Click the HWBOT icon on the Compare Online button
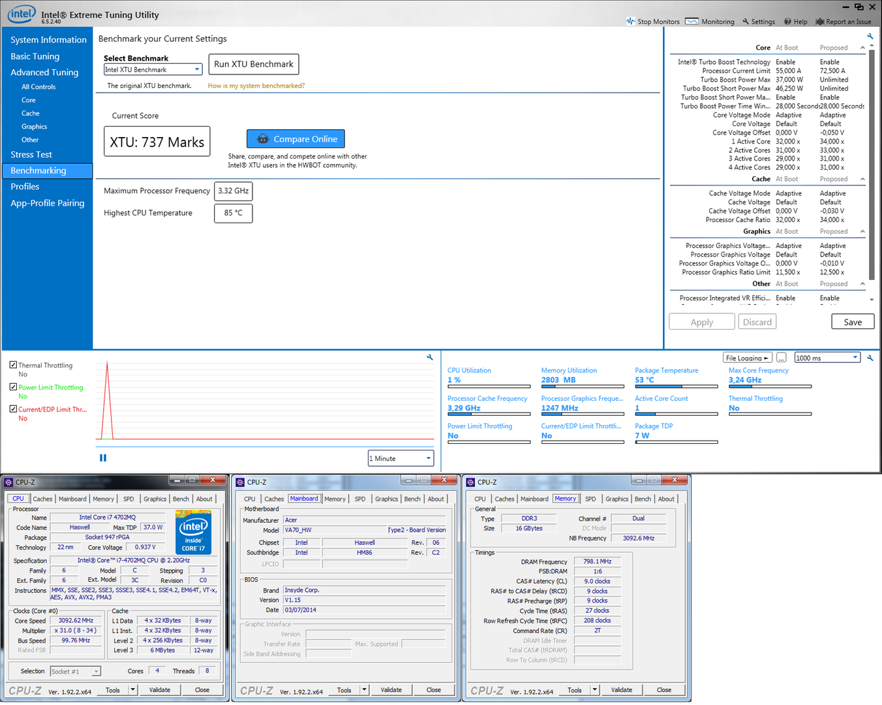The image size is (882, 705). 263,139
